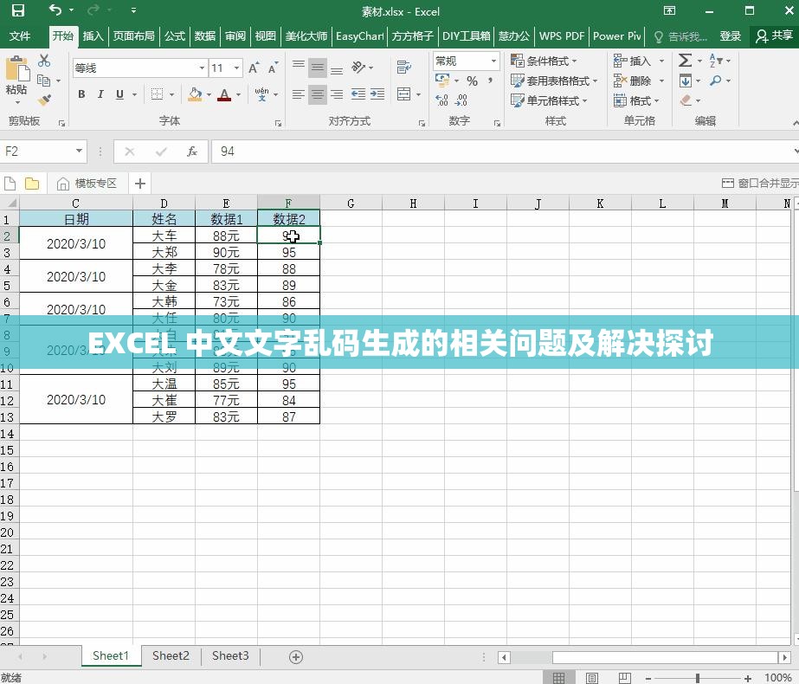Click the Wrap Text icon
Image resolution: width=799 pixels, height=684 pixels.
[404, 67]
